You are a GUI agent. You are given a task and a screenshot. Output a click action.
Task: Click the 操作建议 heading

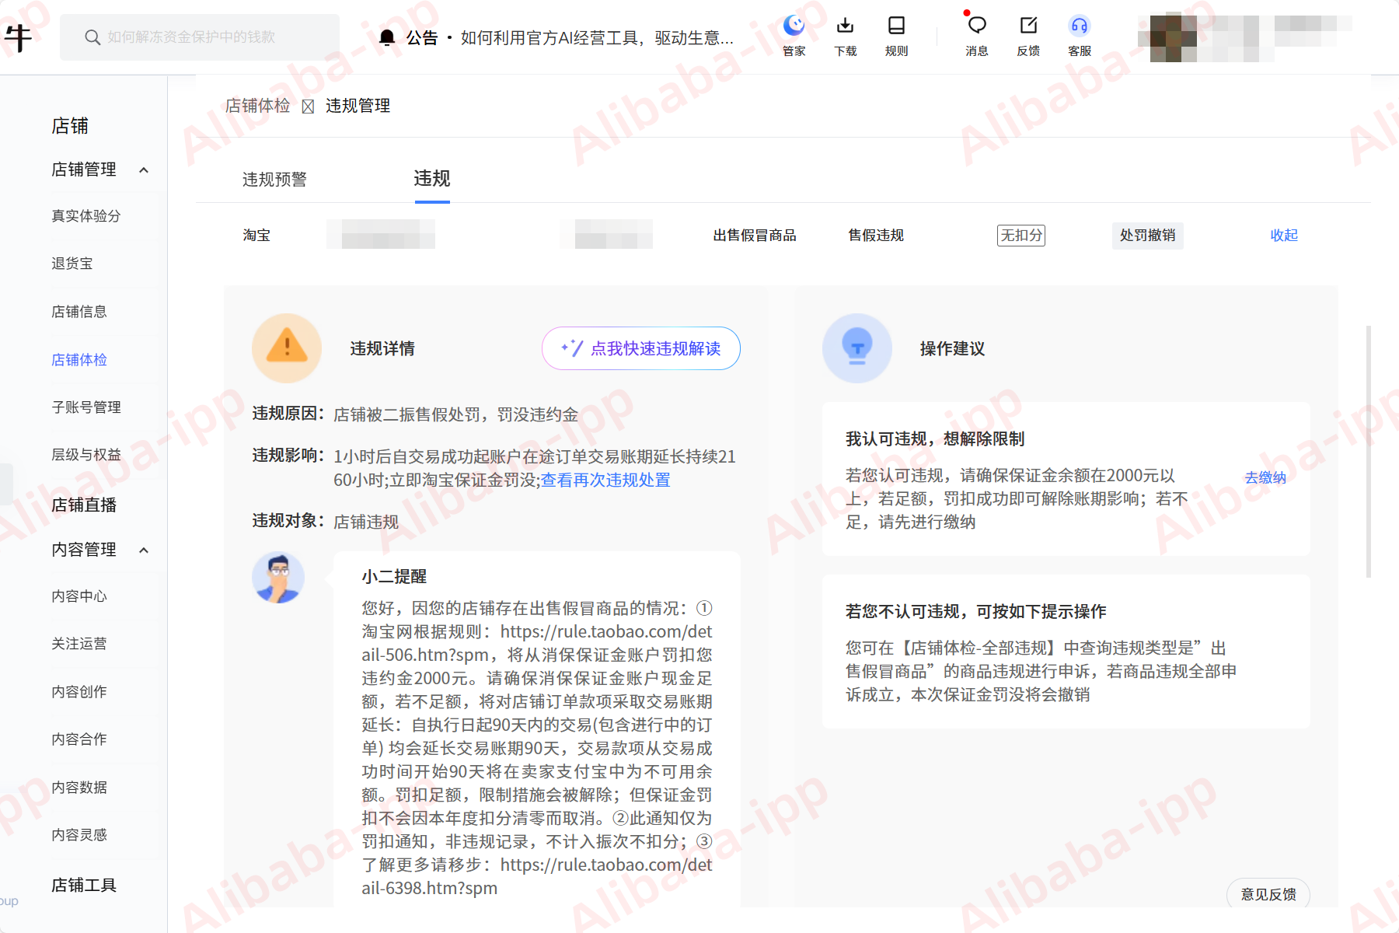pyautogui.click(x=953, y=348)
